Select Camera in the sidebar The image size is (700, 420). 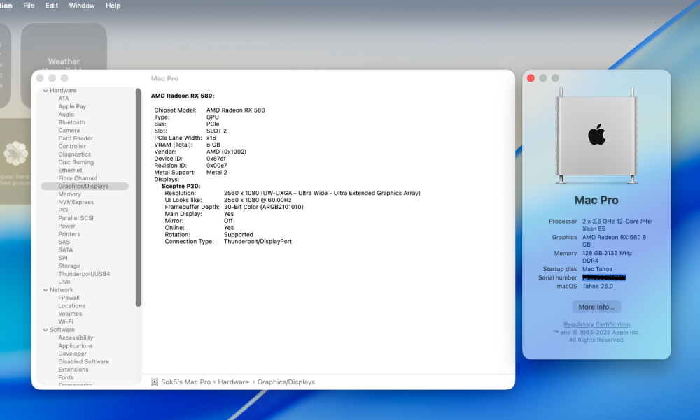[69, 131]
